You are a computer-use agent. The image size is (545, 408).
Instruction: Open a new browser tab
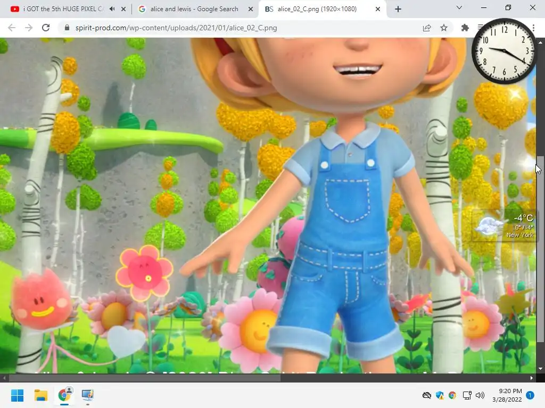pyautogui.click(x=398, y=9)
